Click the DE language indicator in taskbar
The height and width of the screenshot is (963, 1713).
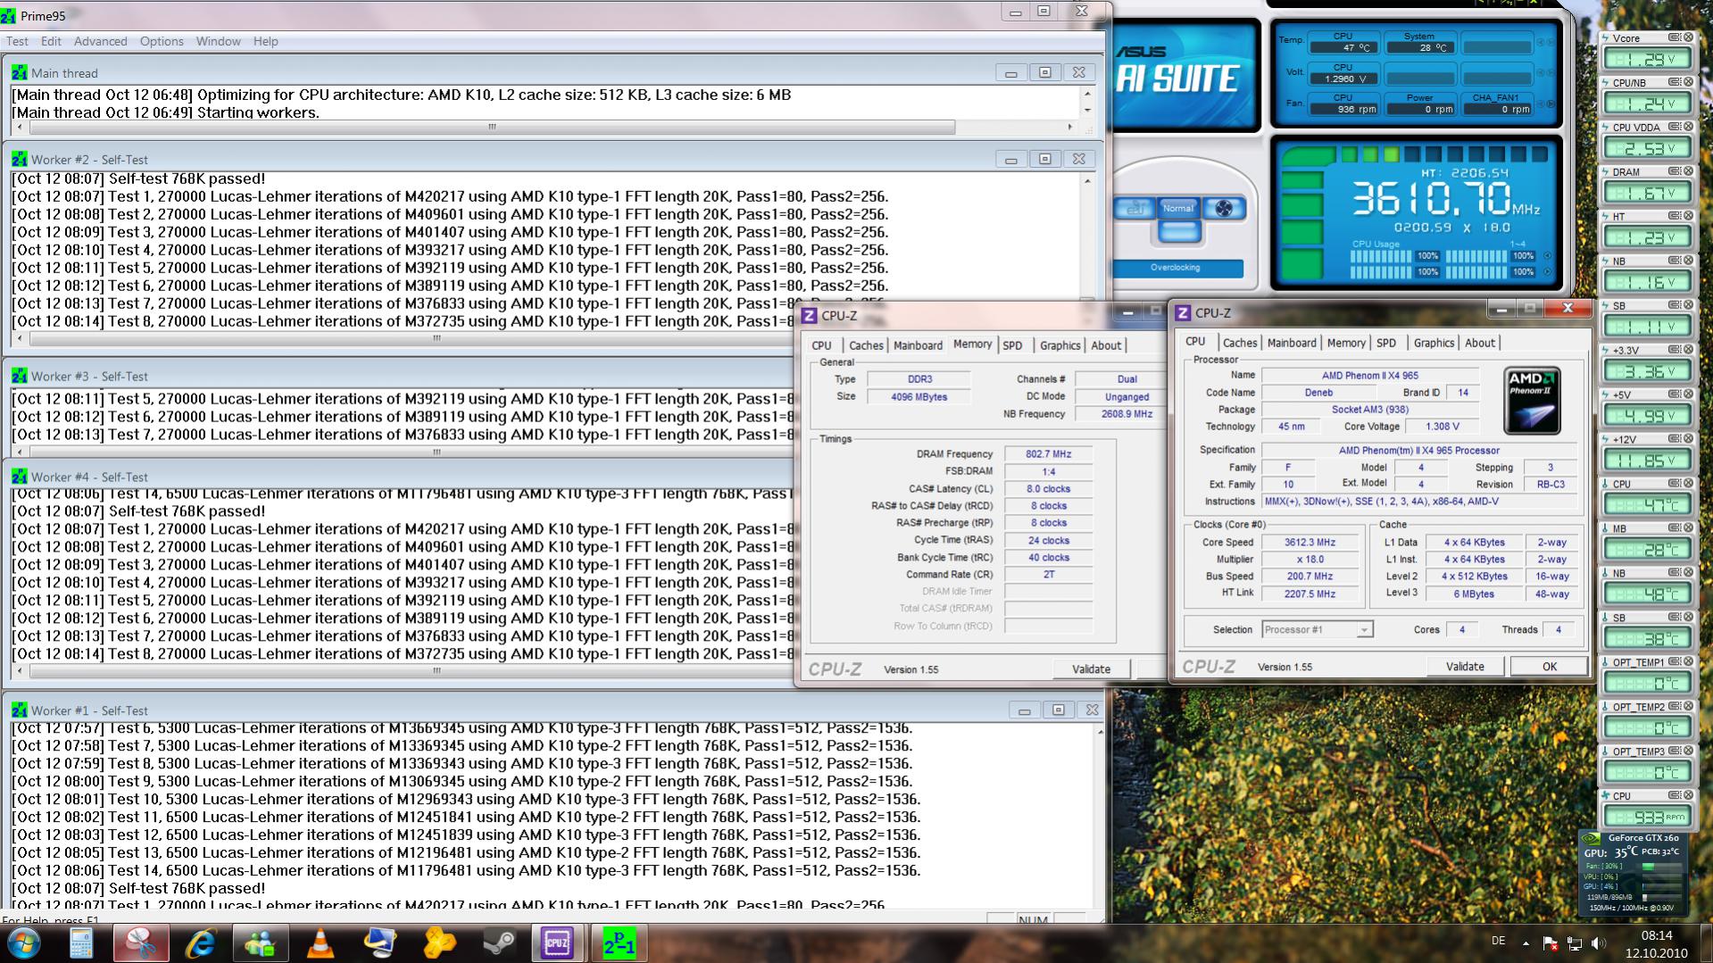(x=1499, y=941)
